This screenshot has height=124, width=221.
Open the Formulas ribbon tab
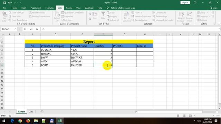coord(49,8)
